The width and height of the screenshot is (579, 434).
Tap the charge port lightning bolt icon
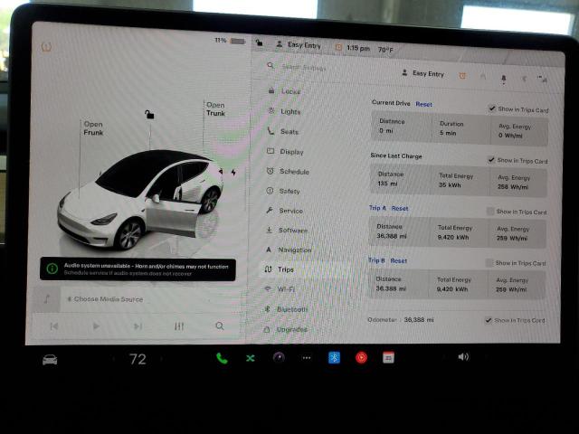pyautogui.click(x=233, y=172)
